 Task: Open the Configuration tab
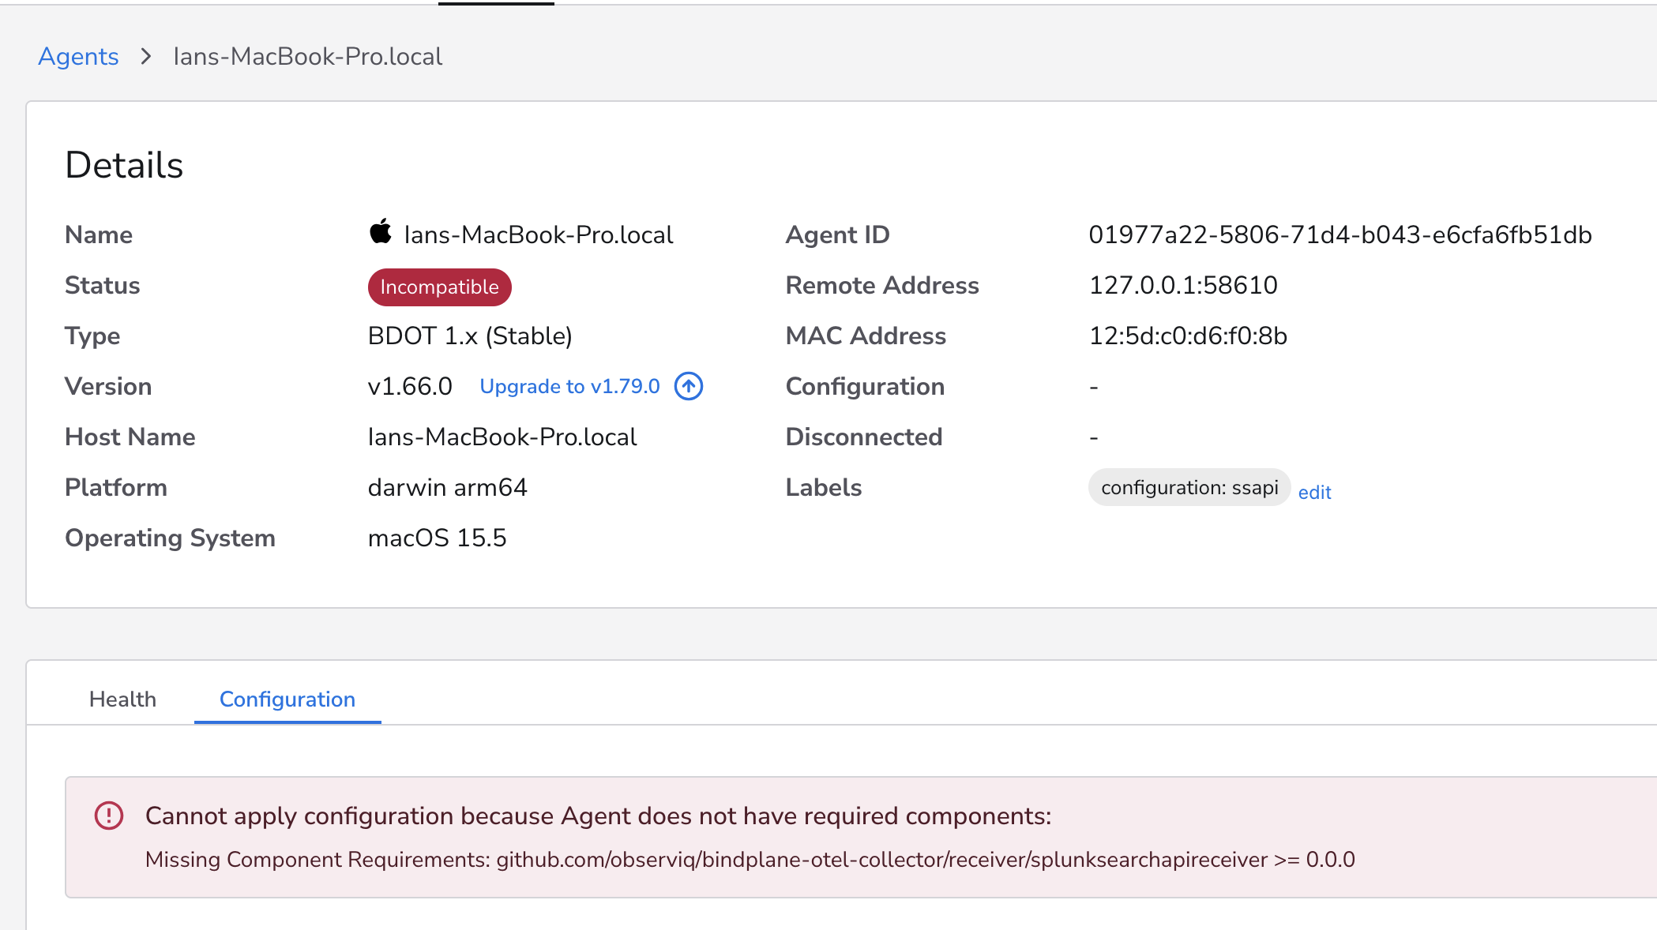pyautogui.click(x=287, y=699)
